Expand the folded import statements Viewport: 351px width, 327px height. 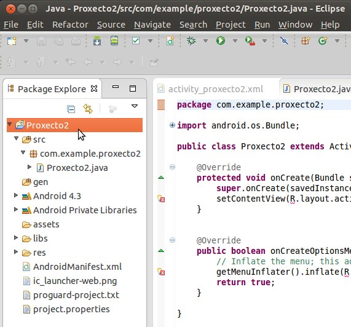click(172, 125)
